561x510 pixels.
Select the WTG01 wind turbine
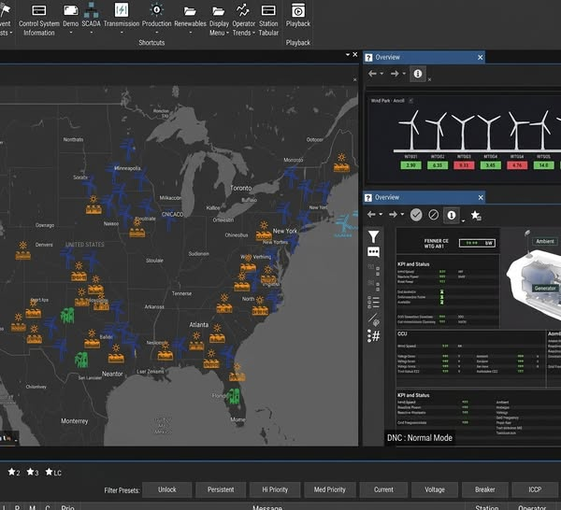point(410,131)
